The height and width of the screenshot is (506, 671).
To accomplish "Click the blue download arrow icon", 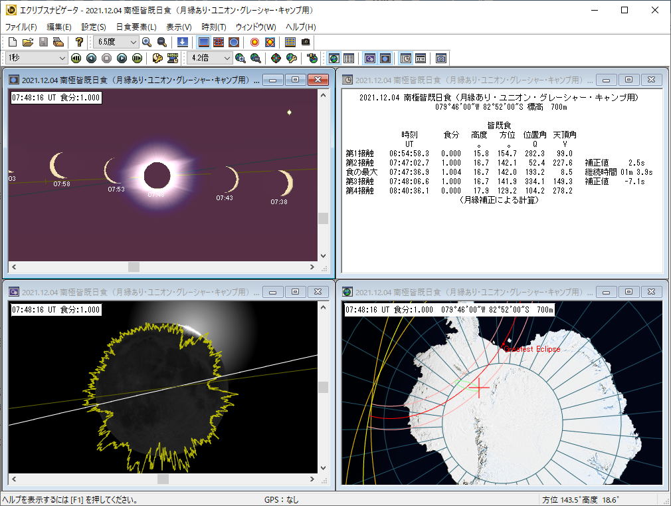I will click(182, 42).
